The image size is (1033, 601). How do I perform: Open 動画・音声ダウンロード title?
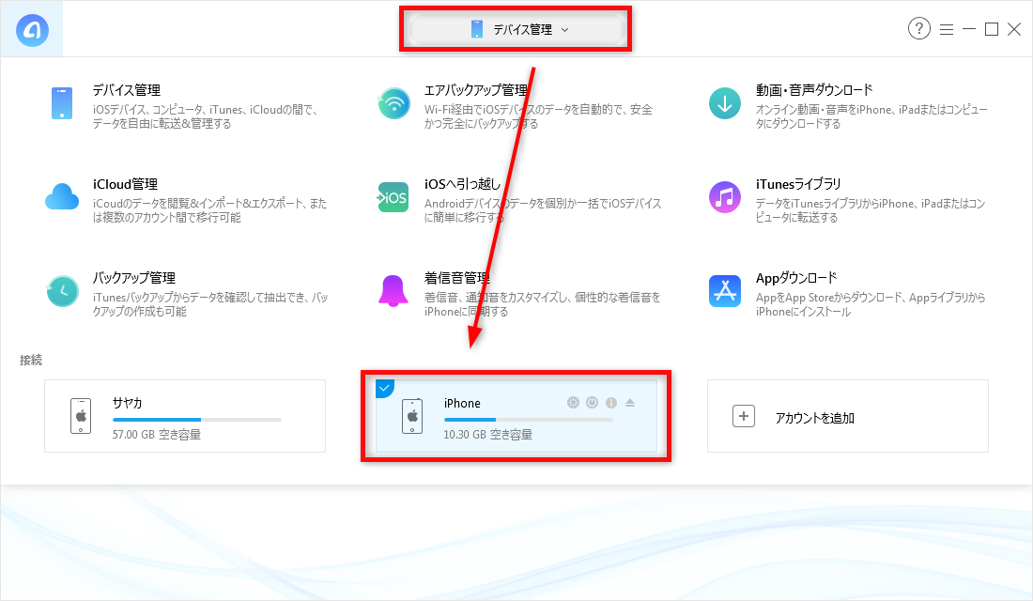tap(814, 89)
